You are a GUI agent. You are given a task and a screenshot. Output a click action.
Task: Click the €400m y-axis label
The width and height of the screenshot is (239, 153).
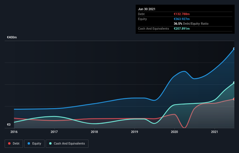coord(12,37)
